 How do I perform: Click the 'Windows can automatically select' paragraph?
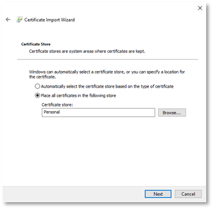107,74
